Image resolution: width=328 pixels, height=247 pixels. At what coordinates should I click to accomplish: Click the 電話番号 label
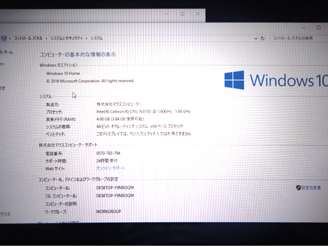(x=54, y=154)
